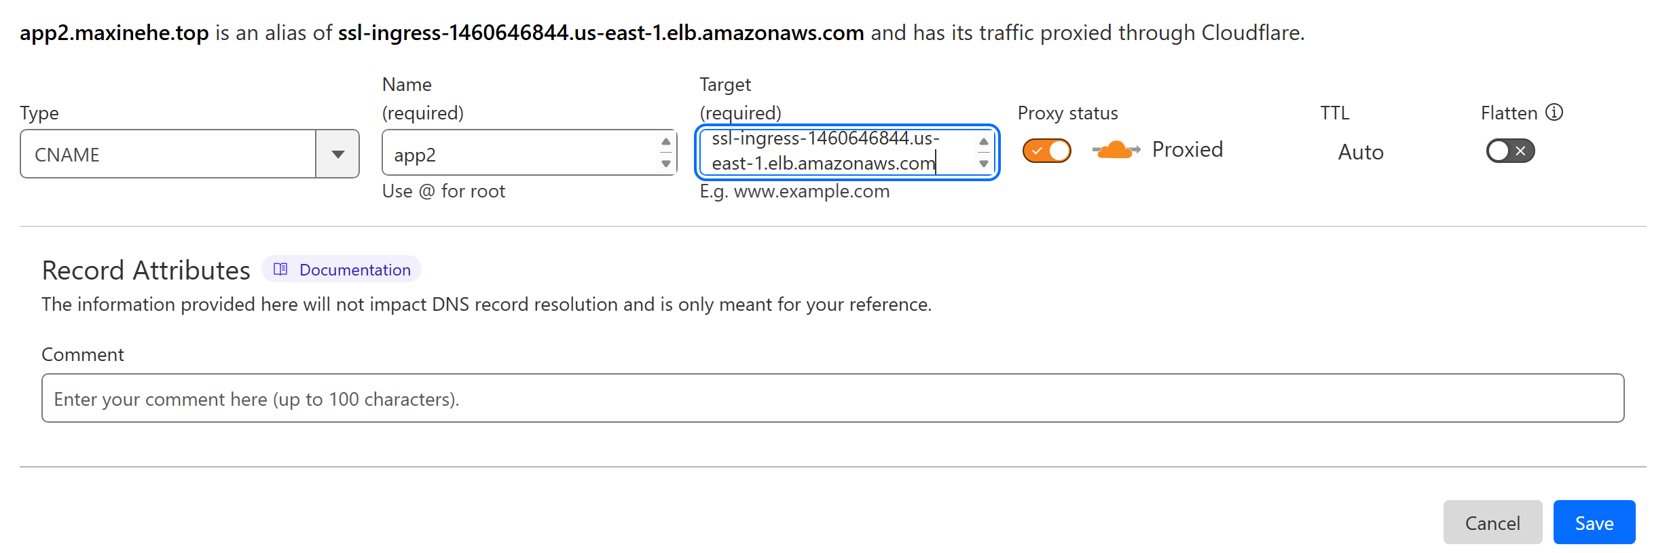Click the up arrow in Target field
1669x553 pixels.
click(x=983, y=142)
